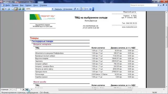Switch to the Two Pages view icon
The image size is (168, 94).
[x=19, y=9]
